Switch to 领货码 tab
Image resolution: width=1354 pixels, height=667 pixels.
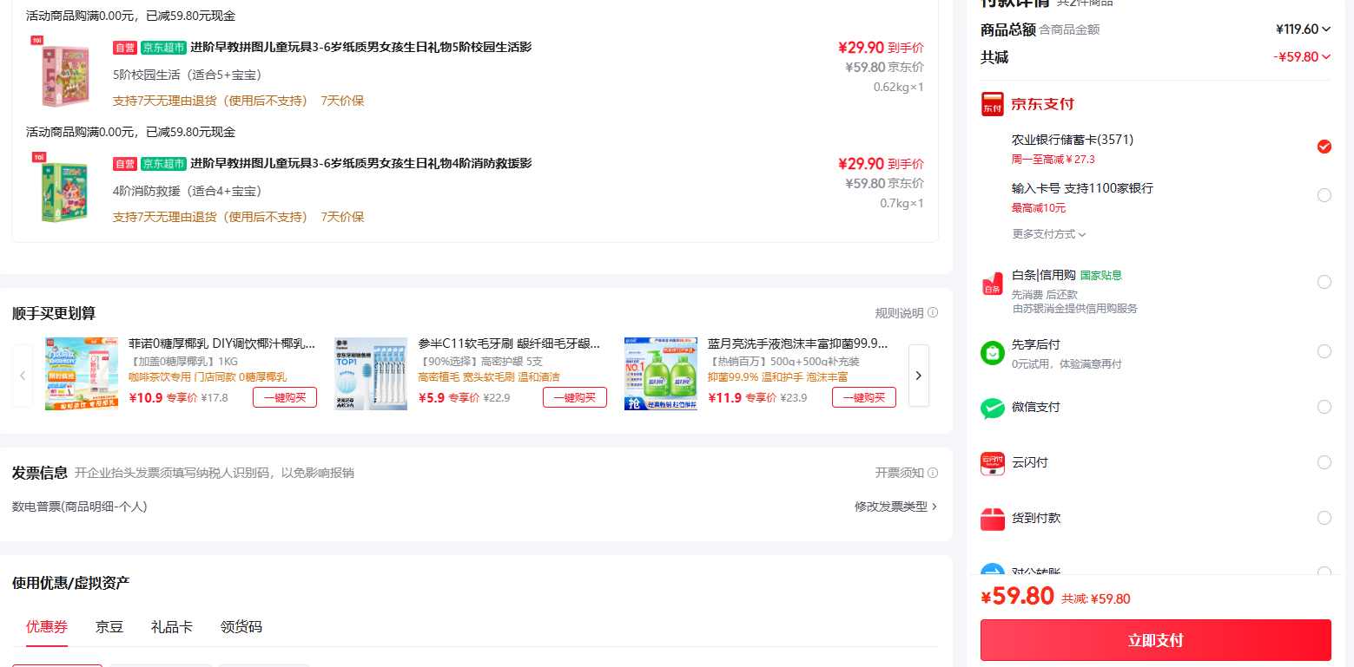(241, 627)
